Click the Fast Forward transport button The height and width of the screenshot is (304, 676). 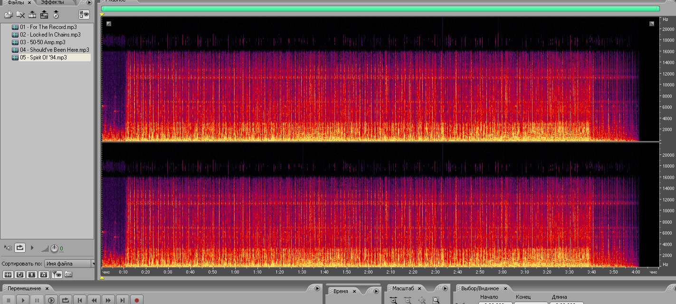[x=108, y=300]
